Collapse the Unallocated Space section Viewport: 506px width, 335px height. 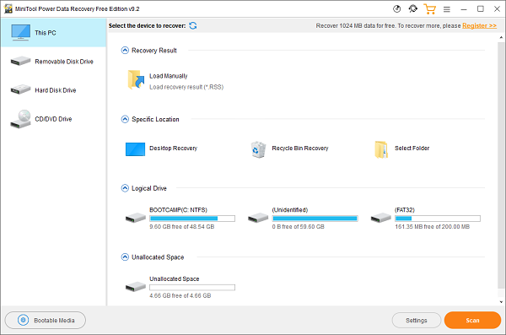125,257
